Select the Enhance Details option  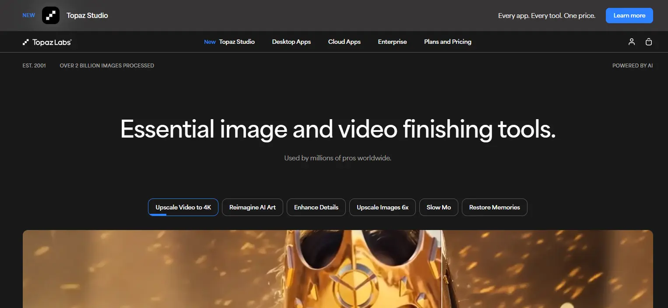pyautogui.click(x=316, y=207)
